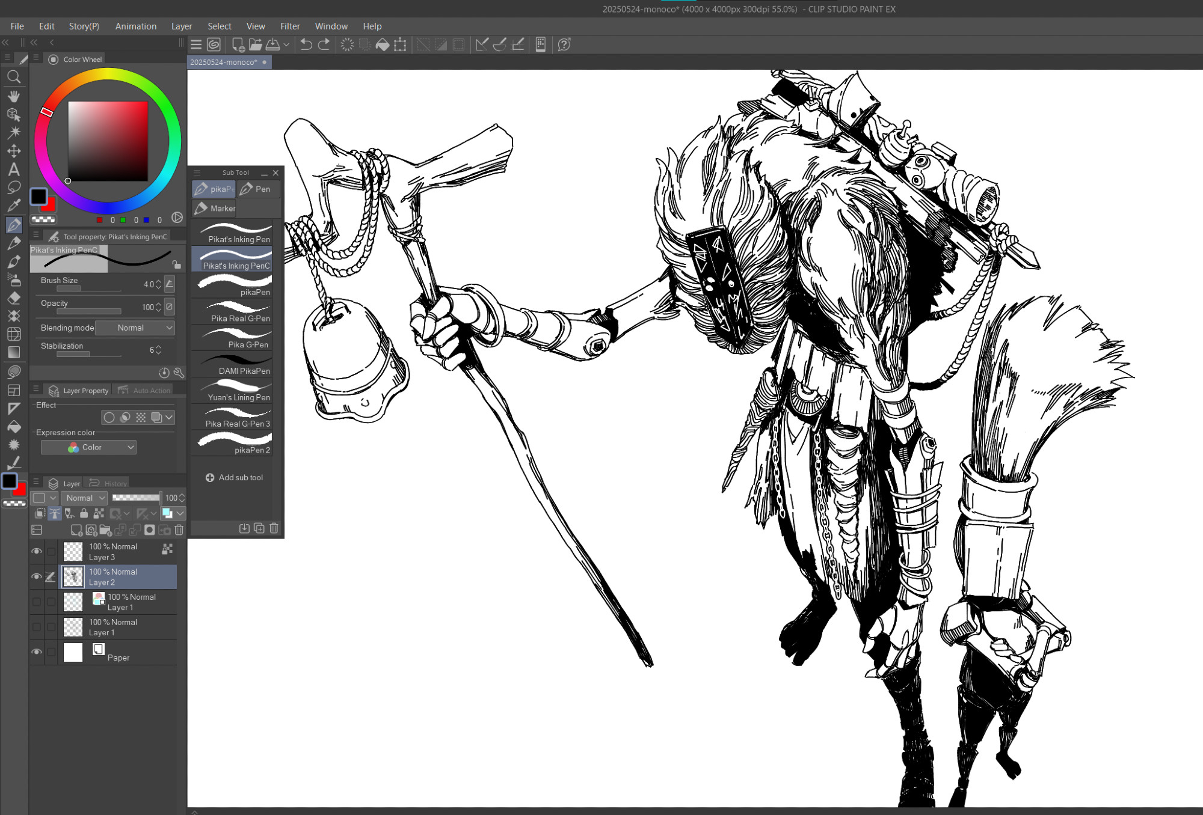This screenshot has height=815, width=1203.
Task: Open the layer blending mode Normal dropdown
Action: [x=84, y=498]
